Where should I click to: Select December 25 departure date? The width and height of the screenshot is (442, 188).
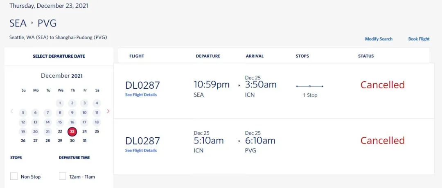coord(97,131)
